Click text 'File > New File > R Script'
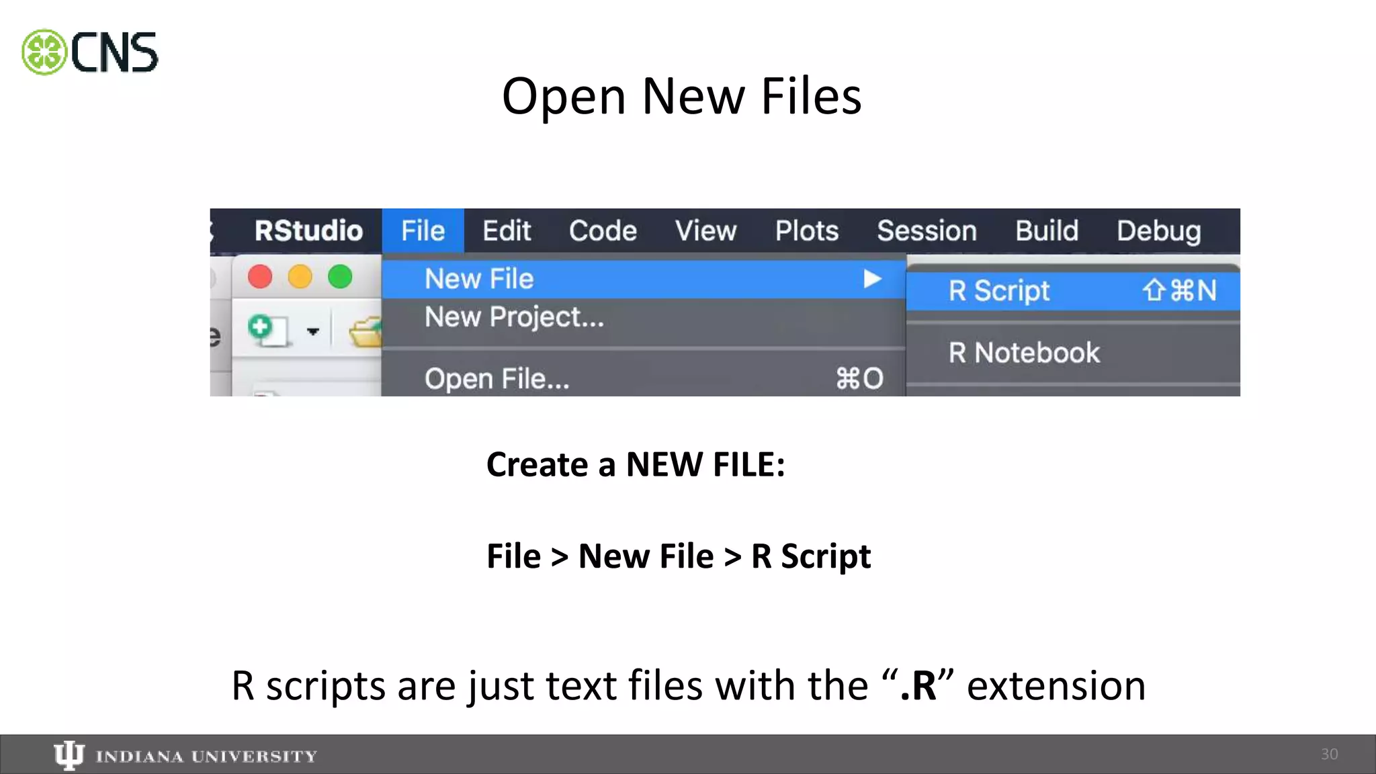This screenshot has height=774, width=1376. pyautogui.click(x=679, y=556)
